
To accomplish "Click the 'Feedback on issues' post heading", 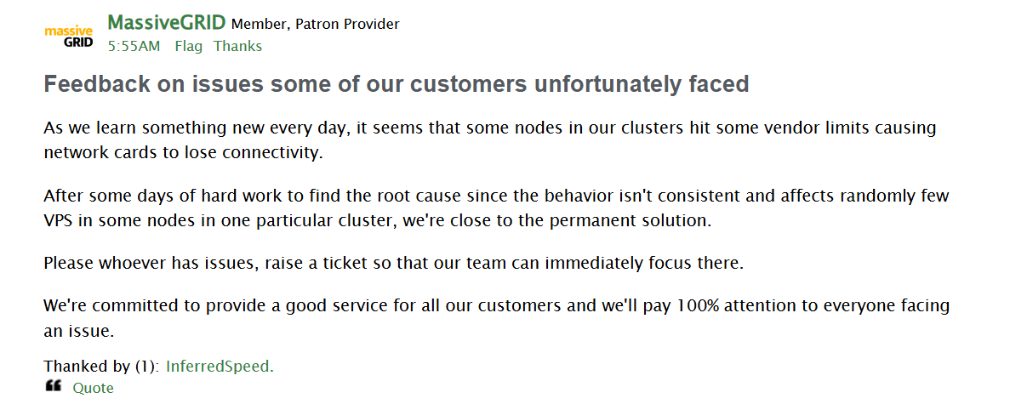I will [397, 84].
